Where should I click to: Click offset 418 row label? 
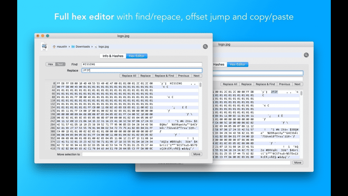(x=52, y=148)
